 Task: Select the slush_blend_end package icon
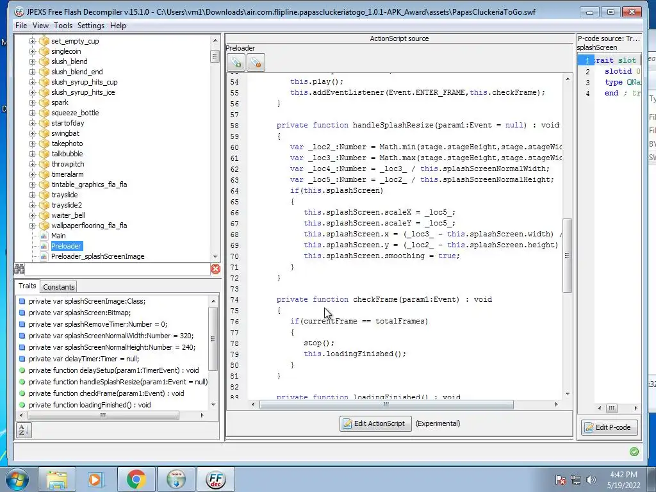[x=44, y=72]
